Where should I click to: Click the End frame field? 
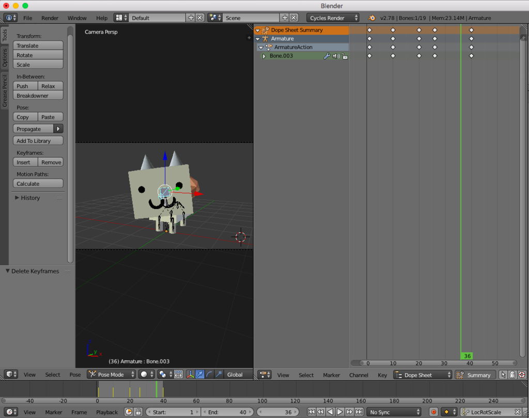tap(227, 412)
